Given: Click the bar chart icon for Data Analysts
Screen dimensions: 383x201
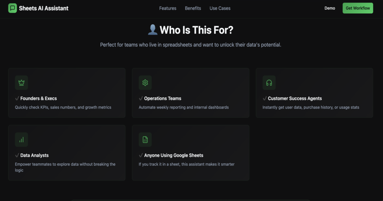Looking at the screenshot, I should (21, 139).
